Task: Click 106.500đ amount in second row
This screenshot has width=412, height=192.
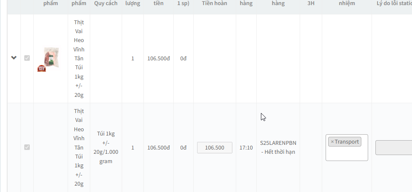Action: click(x=158, y=148)
